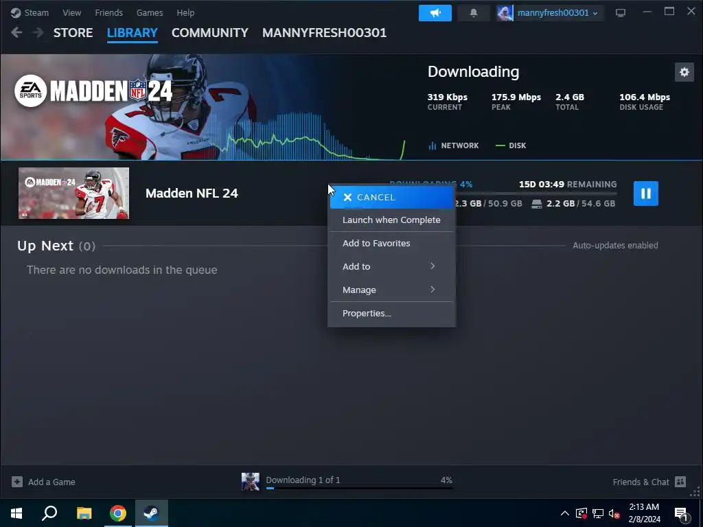Go to the STORE tab
The image size is (703, 527).
pos(73,33)
